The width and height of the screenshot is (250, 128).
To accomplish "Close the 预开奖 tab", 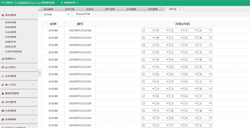I will 180,9.
